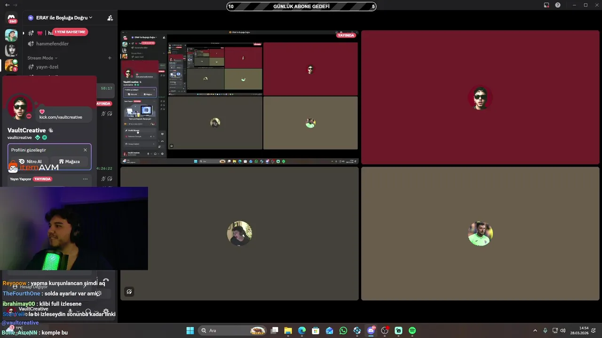Image resolution: width=602 pixels, height=338 pixels.
Task: Toggle the microphone mute in the user panel
Action: click(70, 311)
